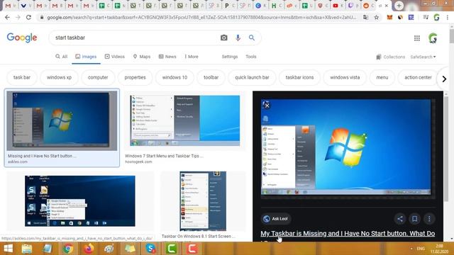Image resolution: width=454 pixels, height=255 pixels.
Task: Bookmark this page with star icon
Action: coord(377,17)
